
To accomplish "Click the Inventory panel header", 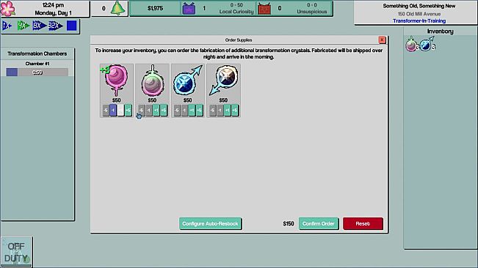I will [441, 31].
